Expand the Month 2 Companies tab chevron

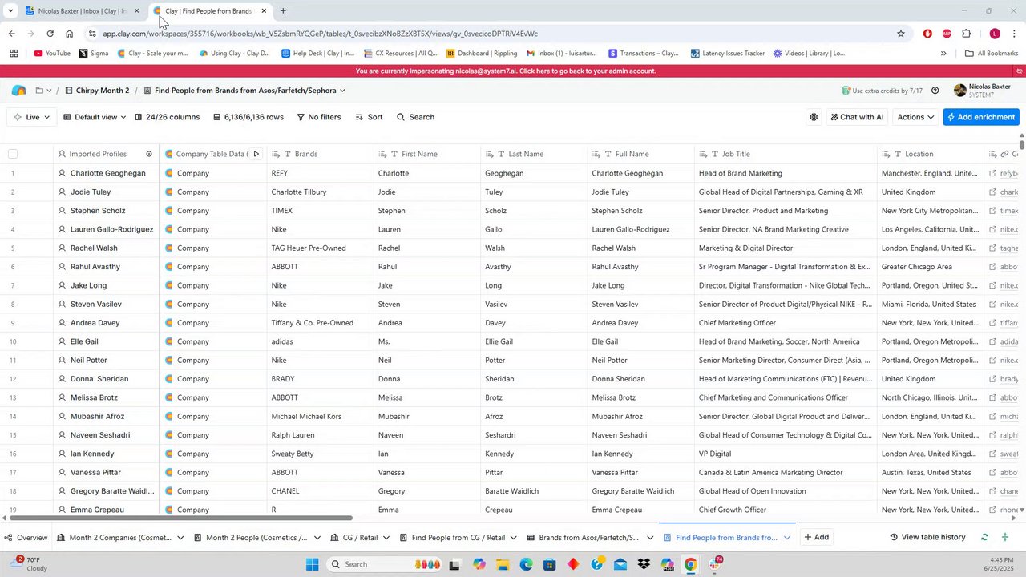click(180, 538)
